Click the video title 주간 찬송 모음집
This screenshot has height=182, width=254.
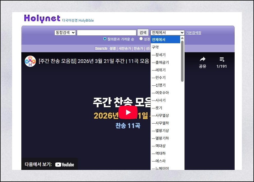click(94, 61)
